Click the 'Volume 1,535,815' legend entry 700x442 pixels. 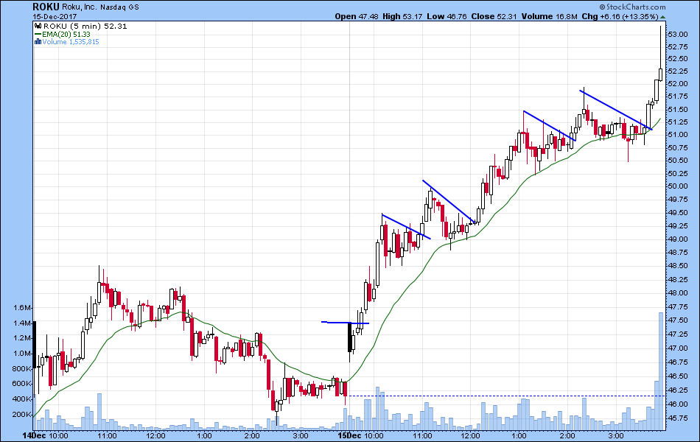[x=71, y=42]
